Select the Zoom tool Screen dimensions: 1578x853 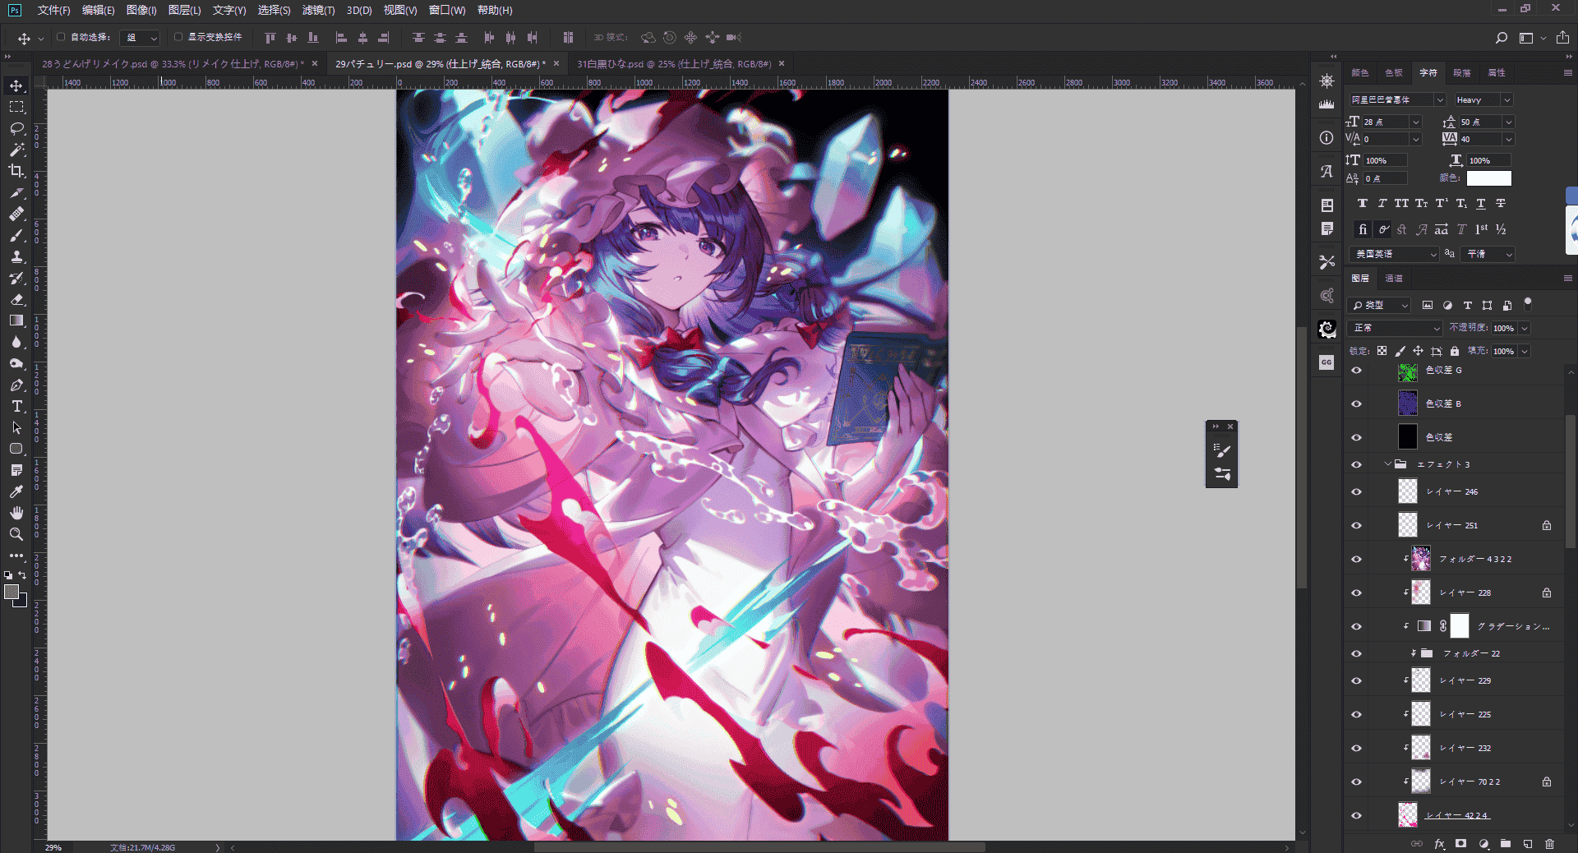click(x=16, y=534)
